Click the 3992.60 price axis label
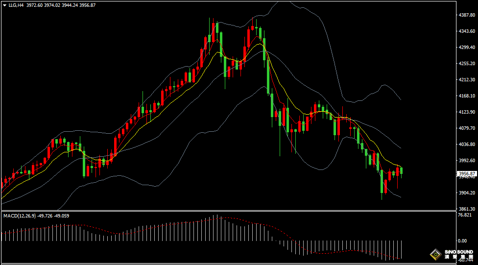 coord(466,161)
